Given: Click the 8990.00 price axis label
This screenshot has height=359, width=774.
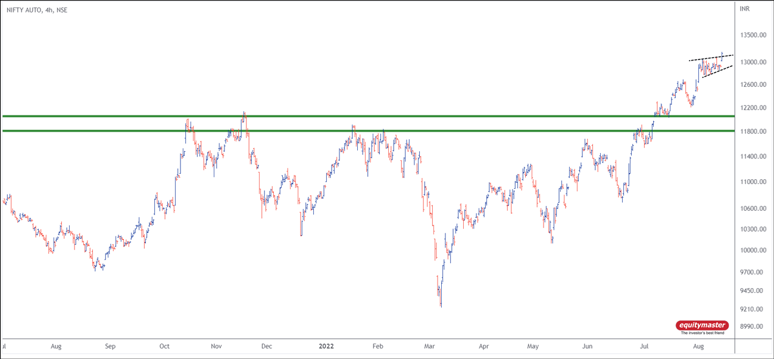Looking at the screenshot, I should click(x=751, y=327).
